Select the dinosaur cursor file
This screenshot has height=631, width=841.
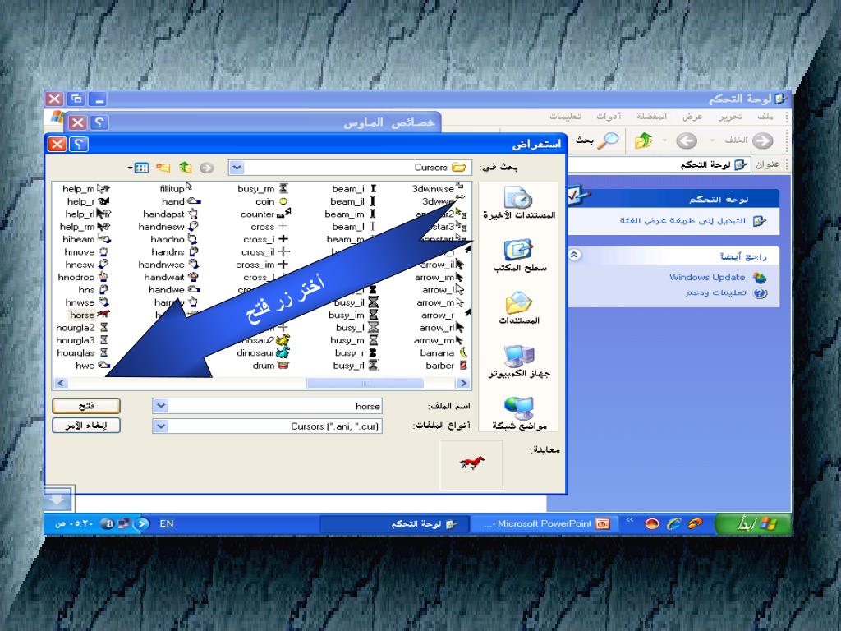click(x=264, y=352)
